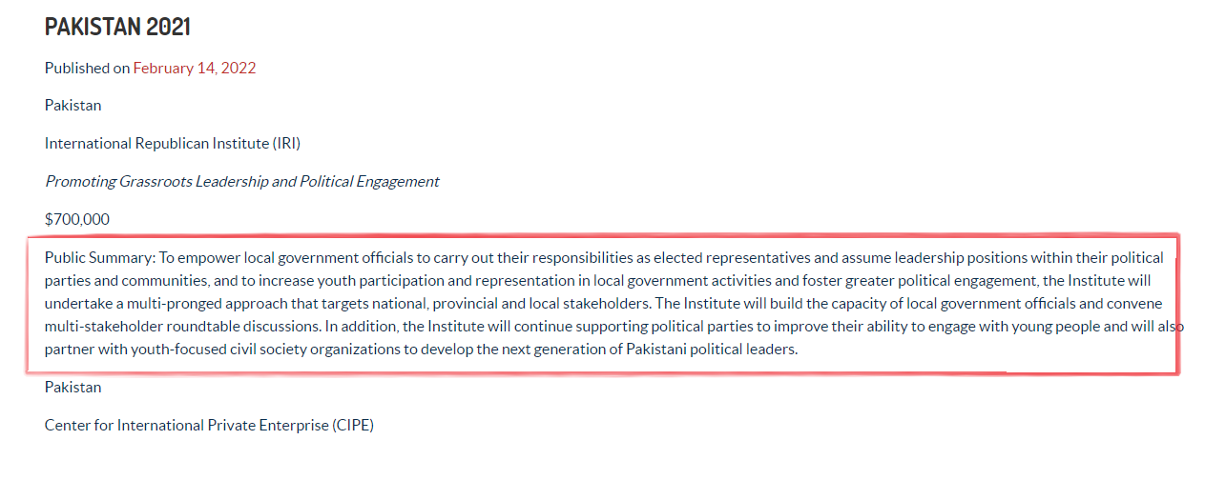Click the italic Promoting Grassroots Leadership title
1205x480 pixels.
(x=241, y=181)
